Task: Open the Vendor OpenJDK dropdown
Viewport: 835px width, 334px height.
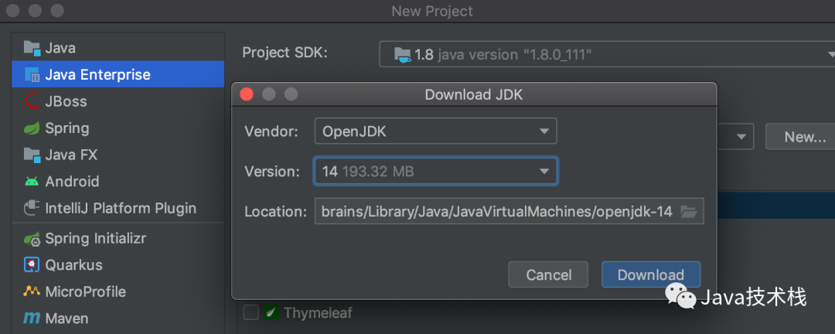Action: click(435, 131)
